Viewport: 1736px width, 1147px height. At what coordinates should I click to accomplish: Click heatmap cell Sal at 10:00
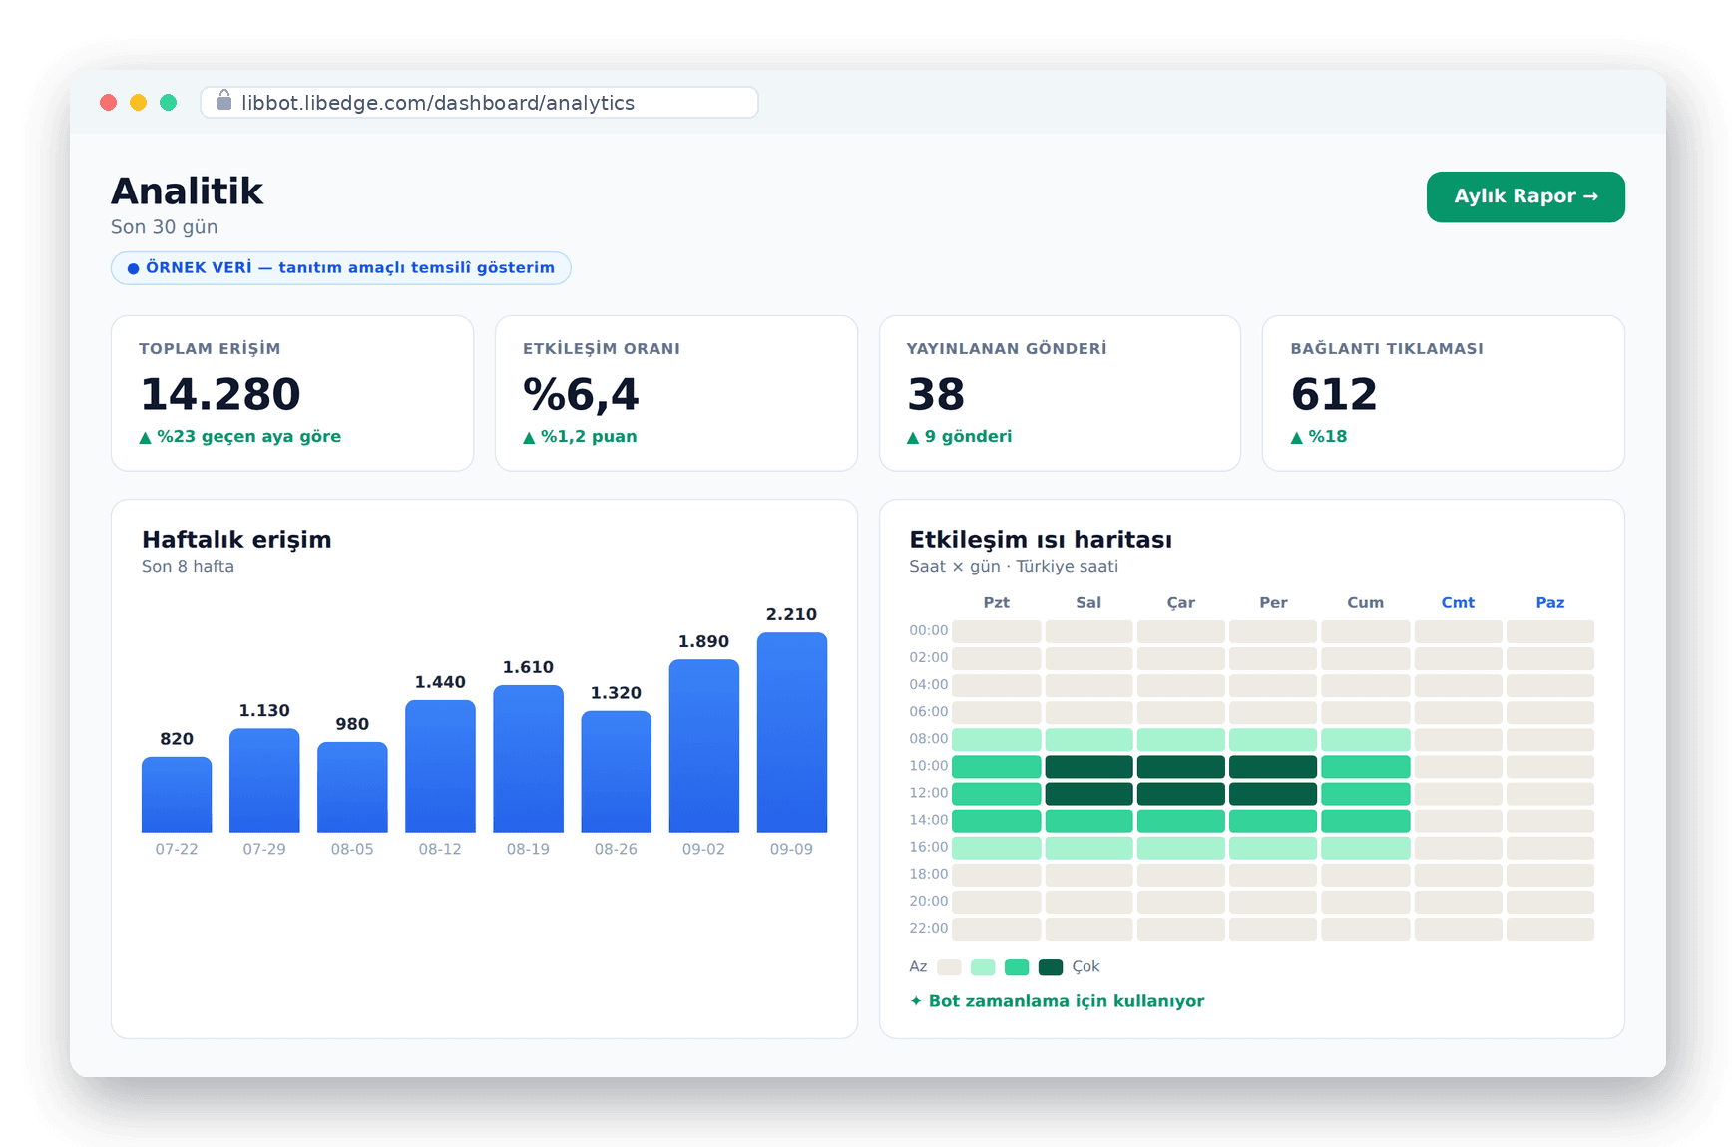(x=1088, y=766)
